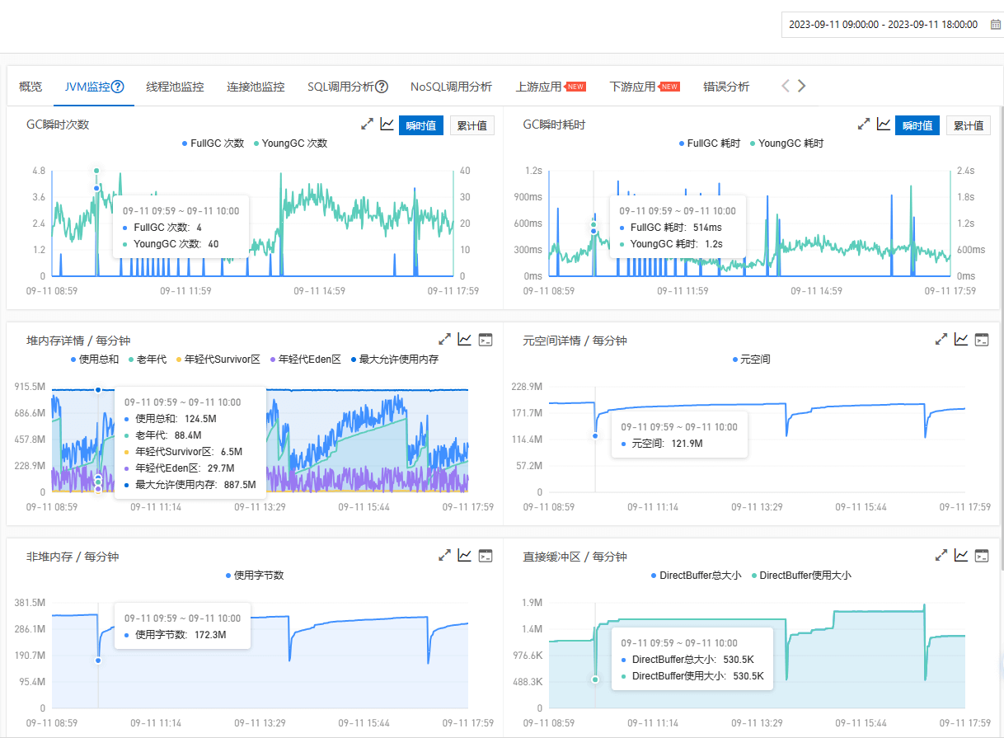Click help icon next to JVM监控
Screen dimensions: 1004x738
point(118,87)
